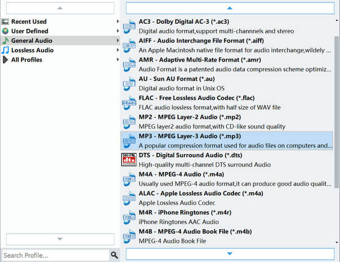Click the Lossless Audio blue note icon
Screen dimensions: 340x262
click(x=6, y=50)
